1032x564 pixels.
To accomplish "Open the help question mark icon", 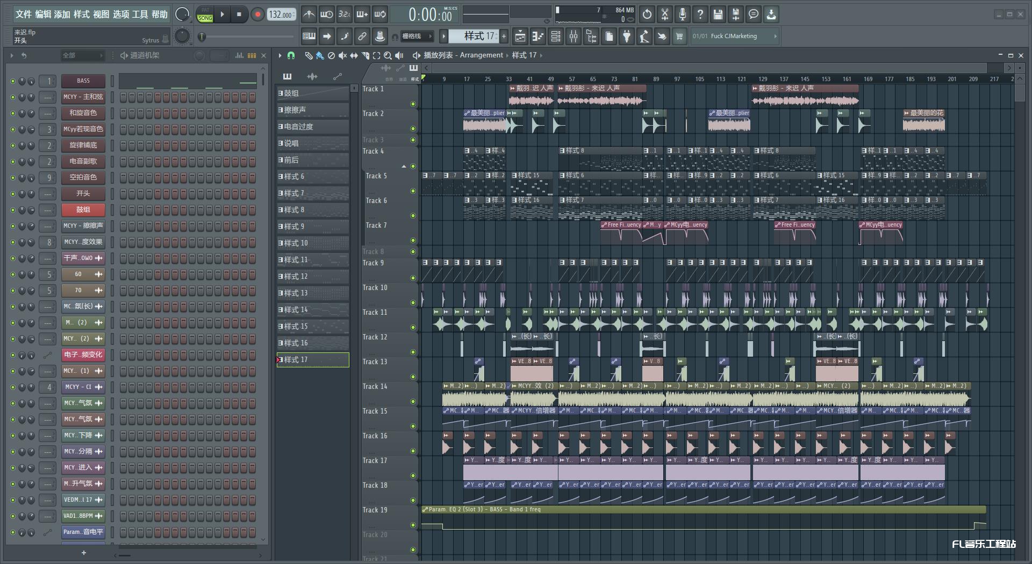I will click(x=700, y=15).
